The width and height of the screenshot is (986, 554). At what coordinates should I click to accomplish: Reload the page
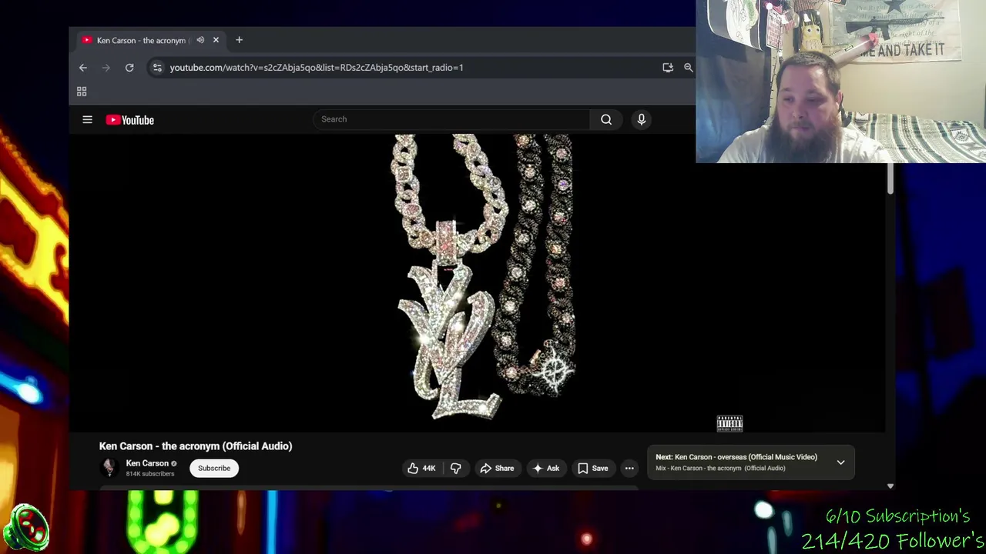coord(129,68)
